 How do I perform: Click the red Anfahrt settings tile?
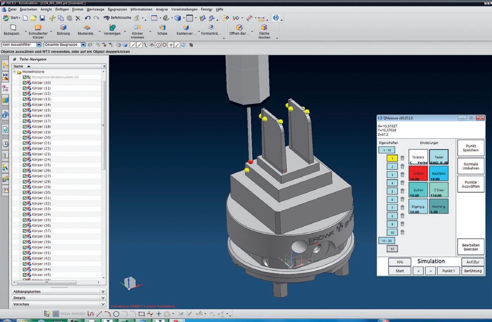point(418,173)
